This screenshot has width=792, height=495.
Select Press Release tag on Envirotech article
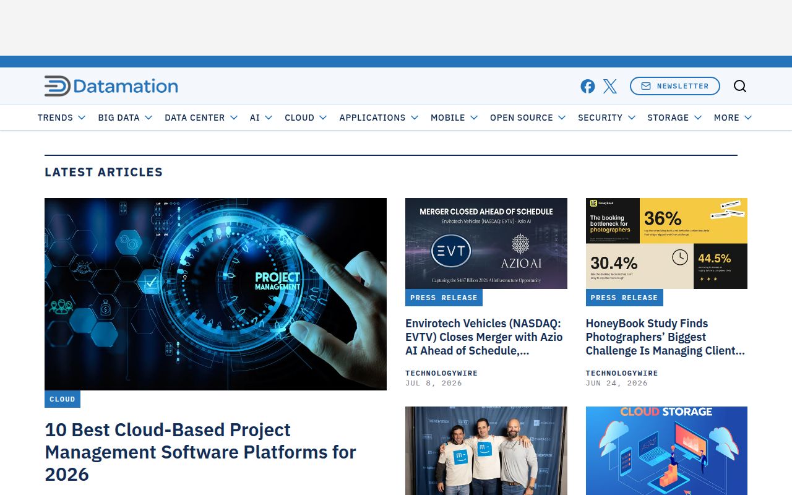(444, 298)
